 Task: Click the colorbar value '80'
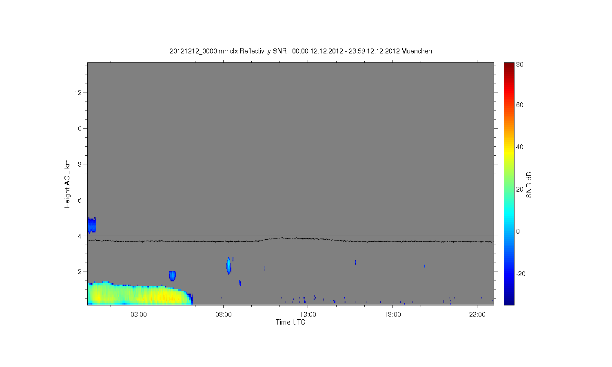520,65
